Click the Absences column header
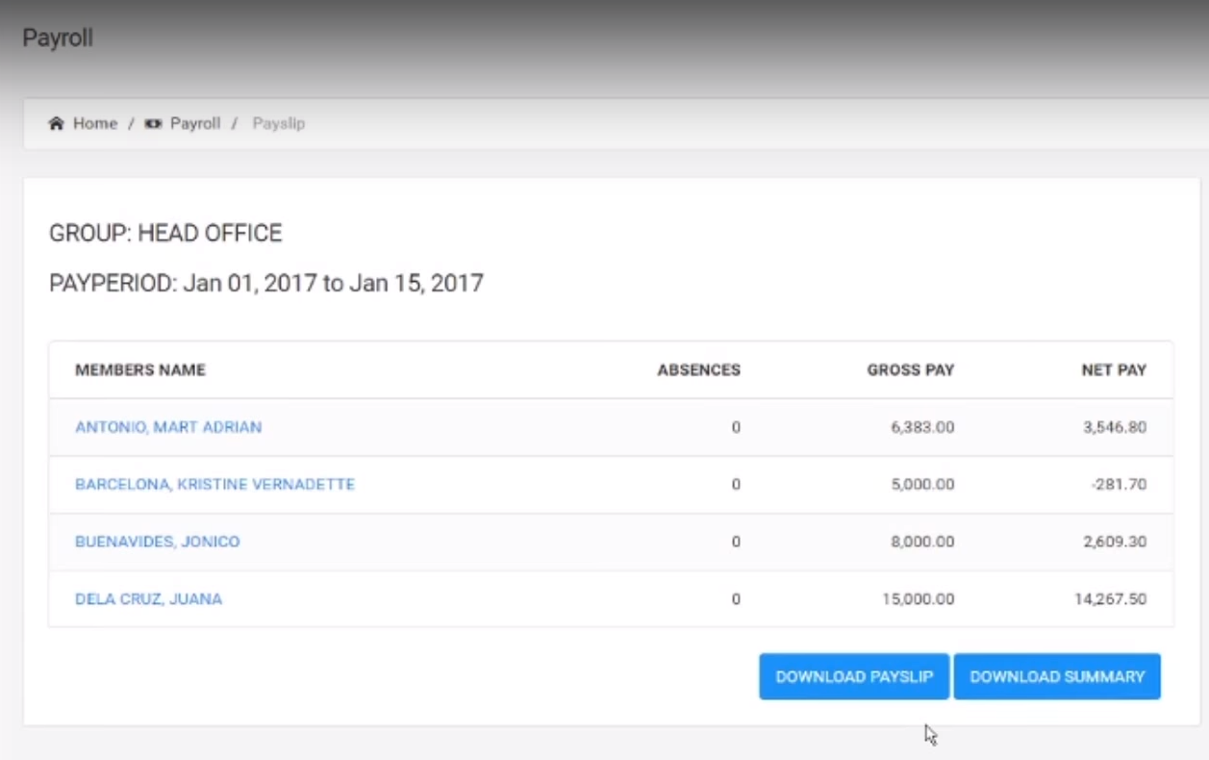The image size is (1209, 760). point(698,370)
